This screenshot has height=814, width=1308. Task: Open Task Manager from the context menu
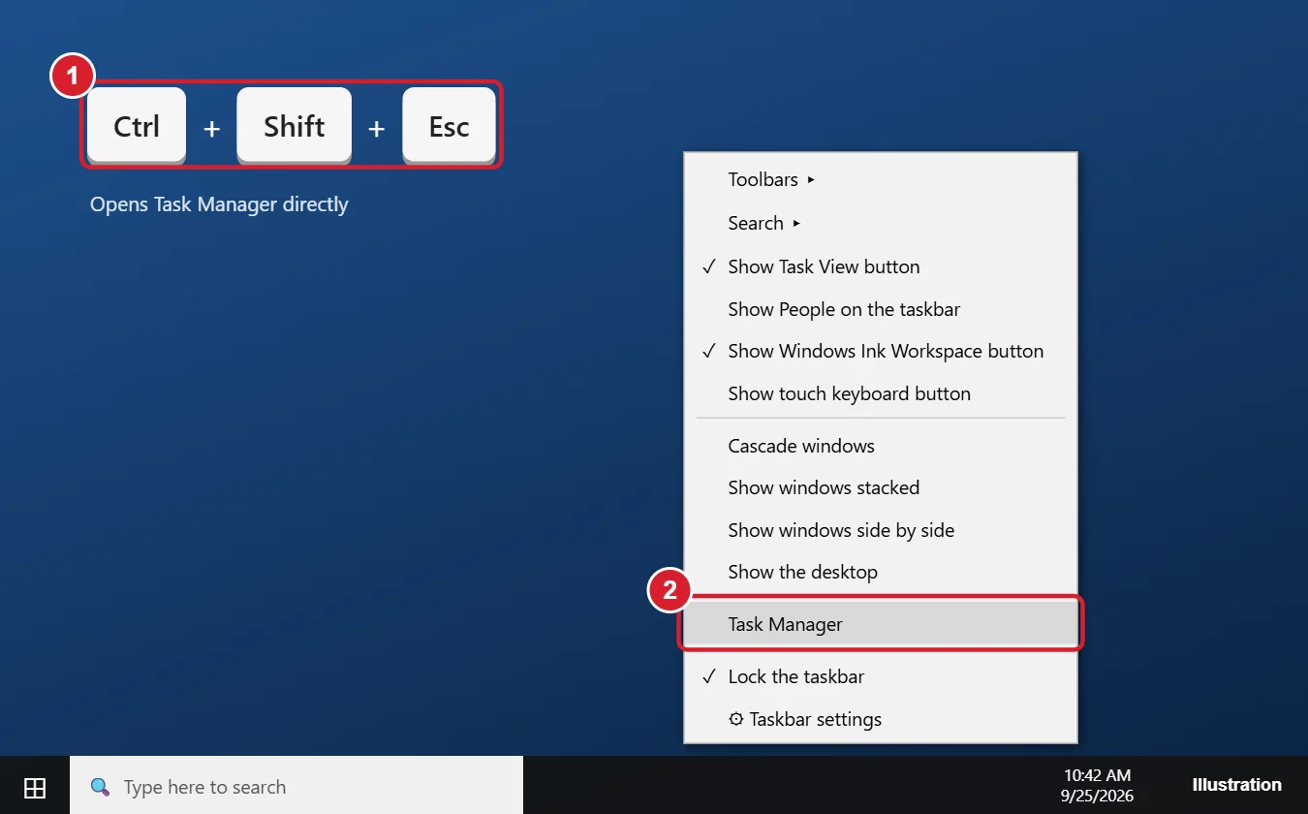click(x=881, y=624)
